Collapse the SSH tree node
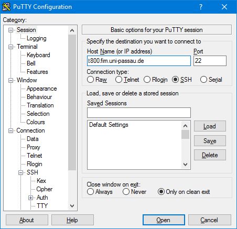 click(20, 172)
